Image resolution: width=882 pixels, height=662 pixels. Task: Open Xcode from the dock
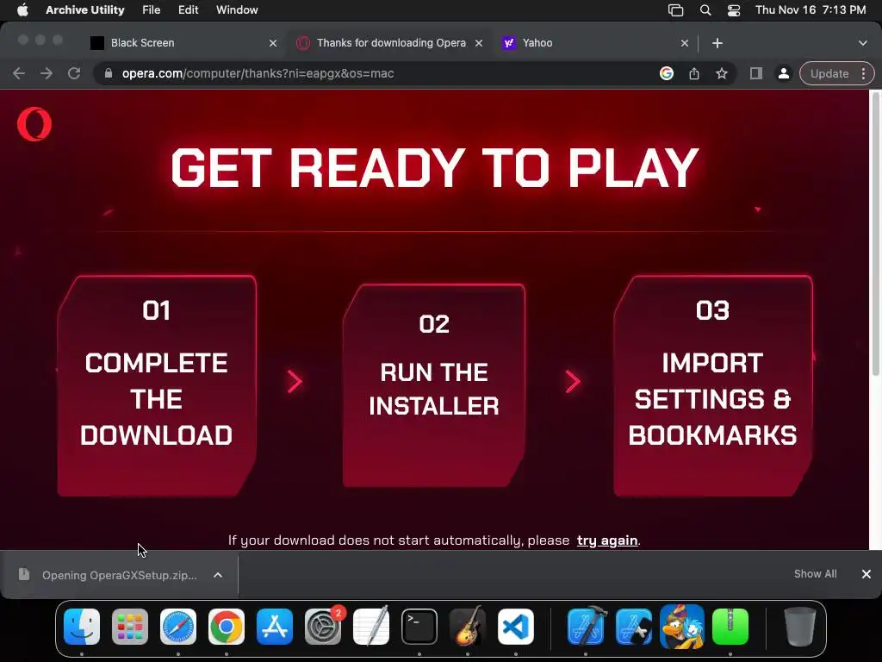(x=586, y=627)
